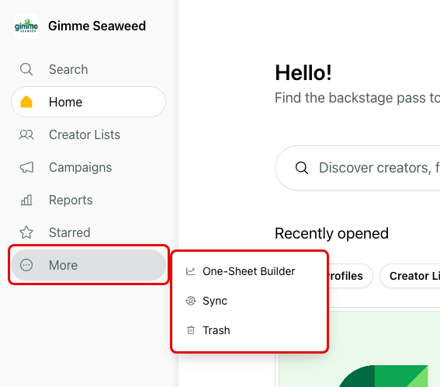Click the One-Sheet Builder chart icon

click(x=191, y=271)
